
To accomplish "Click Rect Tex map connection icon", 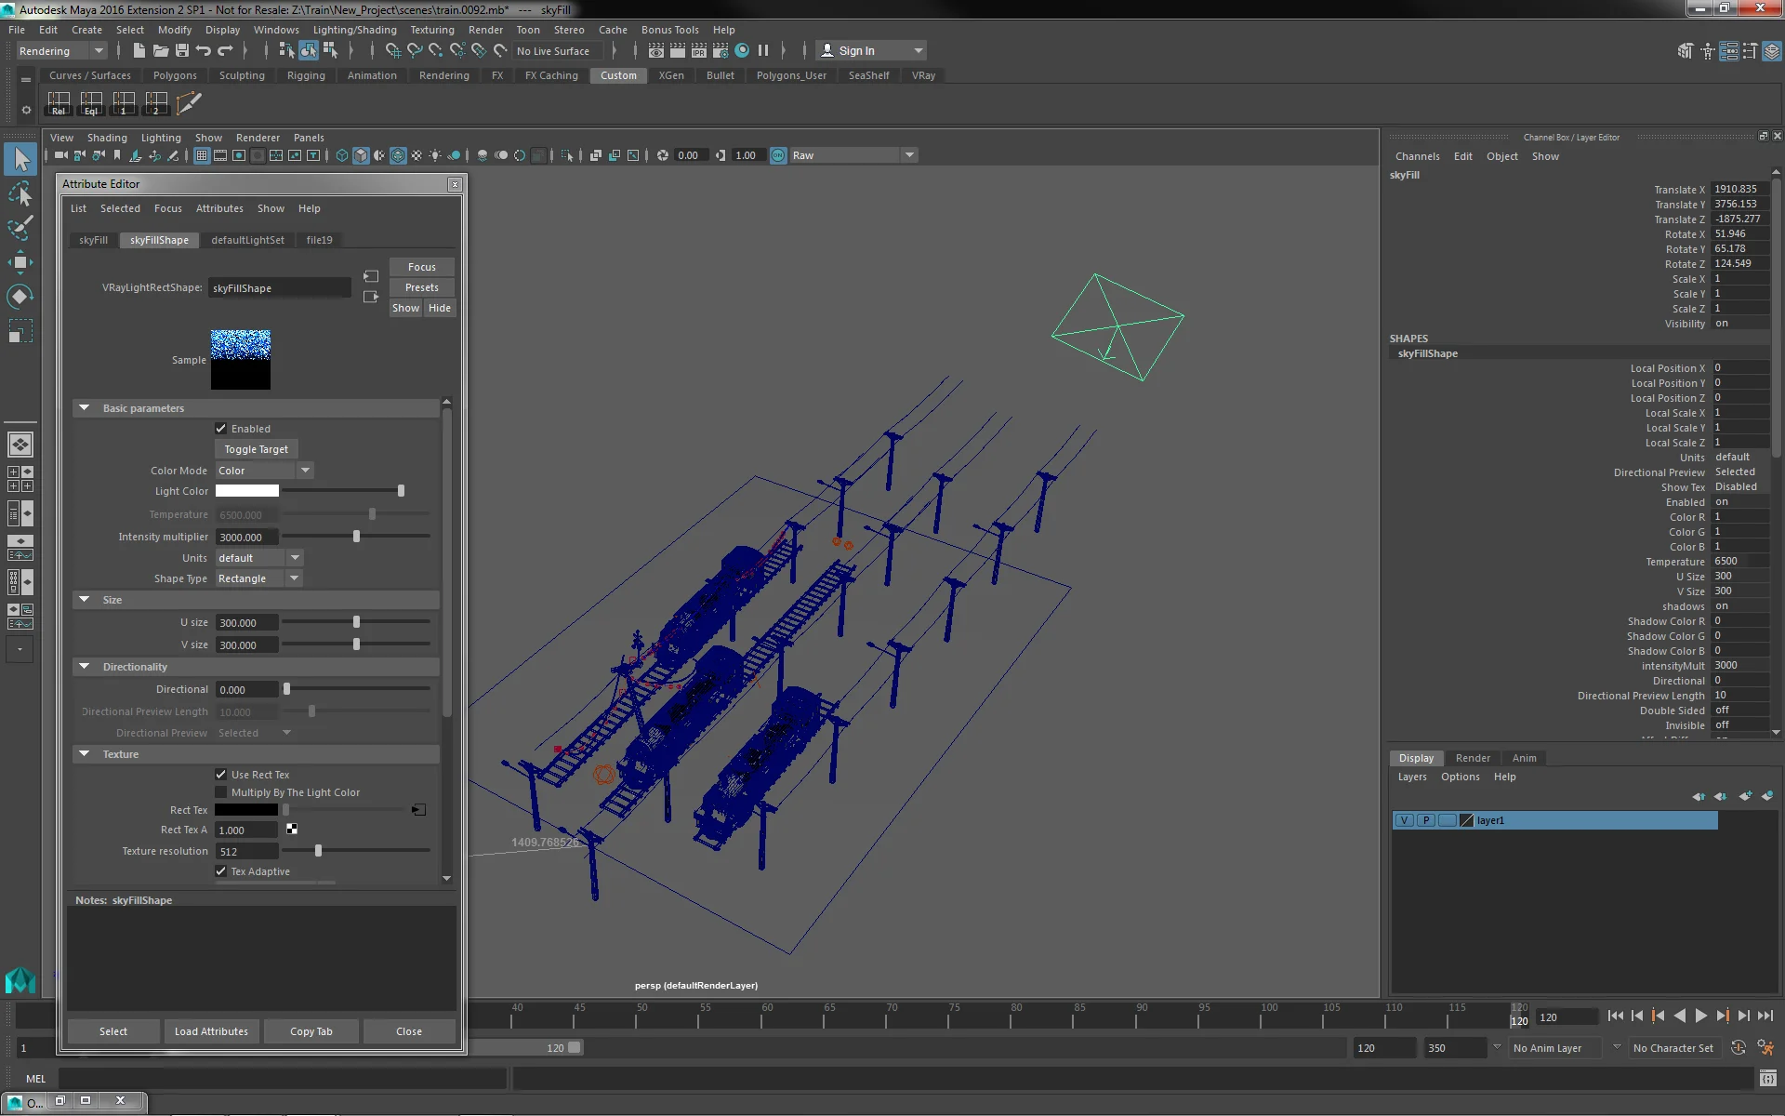I will coord(419,810).
